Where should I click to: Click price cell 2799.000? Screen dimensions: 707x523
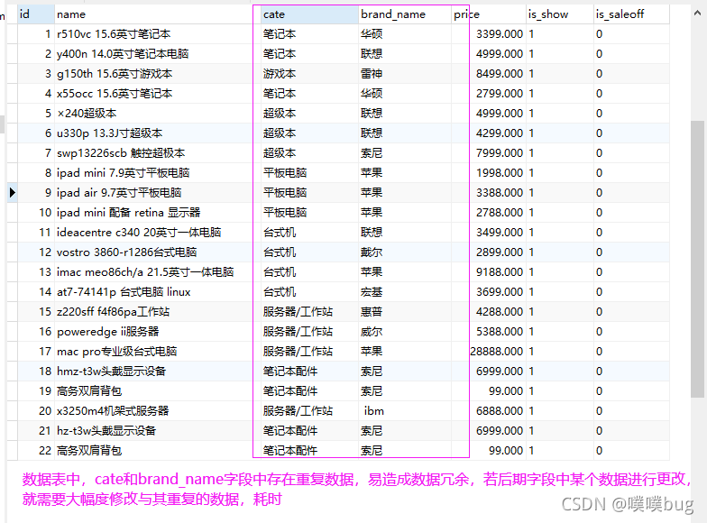point(489,94)
